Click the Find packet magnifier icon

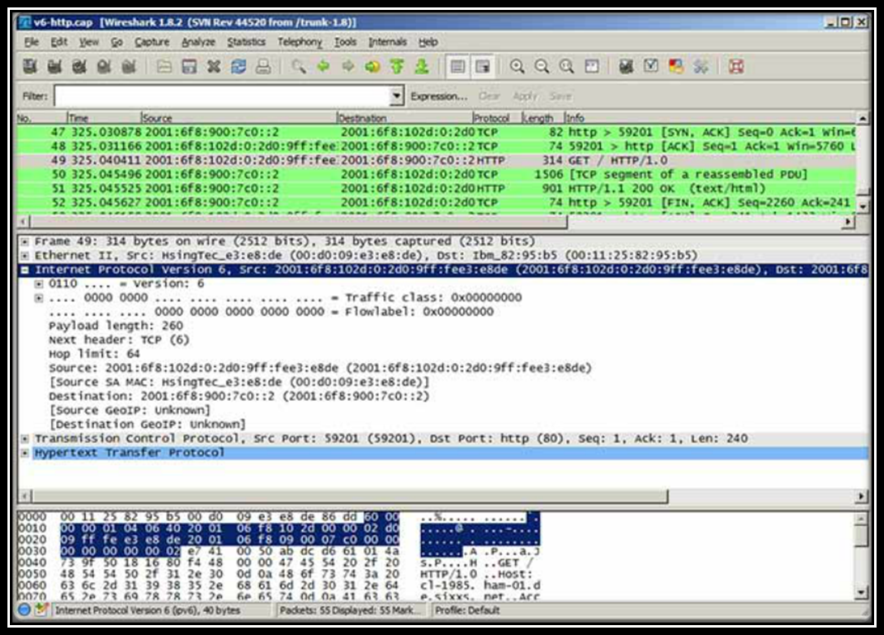(299, 68)
